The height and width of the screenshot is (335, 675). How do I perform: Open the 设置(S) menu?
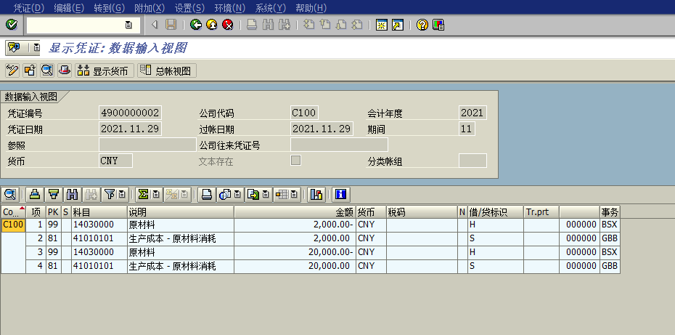click(x=189, y=8)
